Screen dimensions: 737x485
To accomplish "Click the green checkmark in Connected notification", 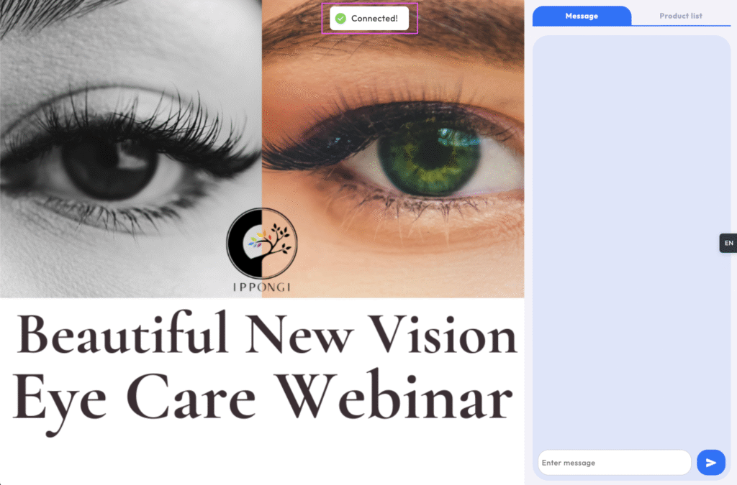I will coord(340,18).
